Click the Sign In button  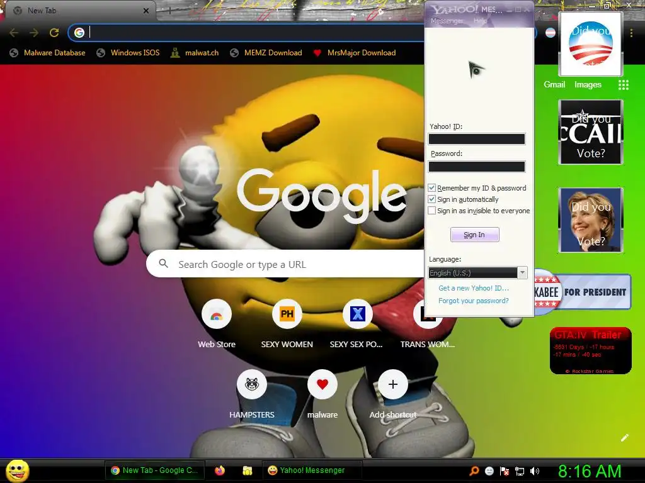coord(475,235)
